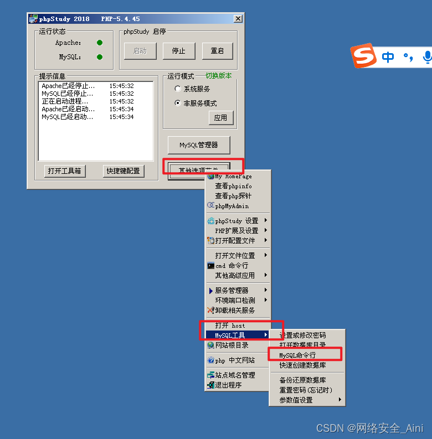Click Sogou microphone voice input icon
This screenshot has width=432, height=439.
pyautogui.click(x=427, y=58)
